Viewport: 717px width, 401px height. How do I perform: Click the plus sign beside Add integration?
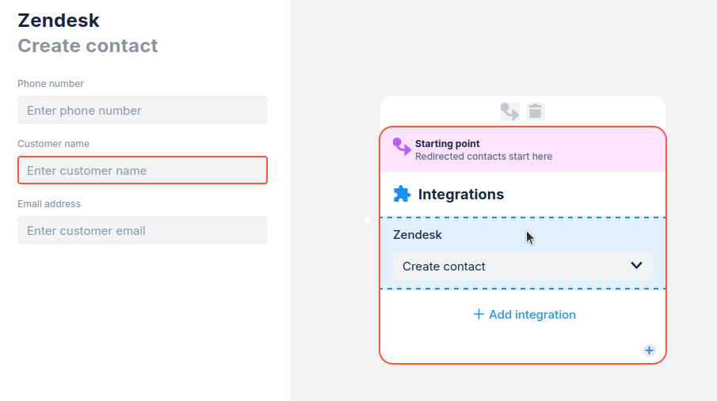tap(479, 315)
